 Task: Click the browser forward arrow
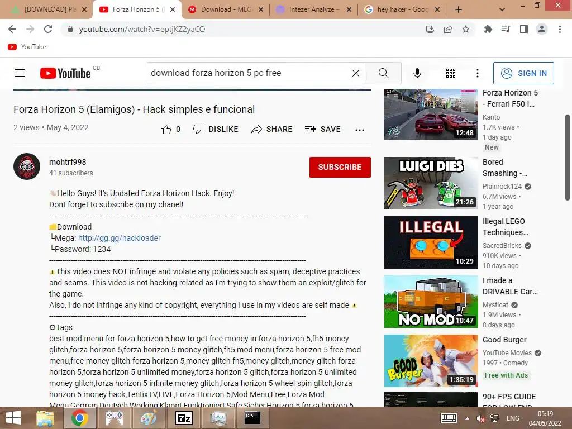point(30,29)
